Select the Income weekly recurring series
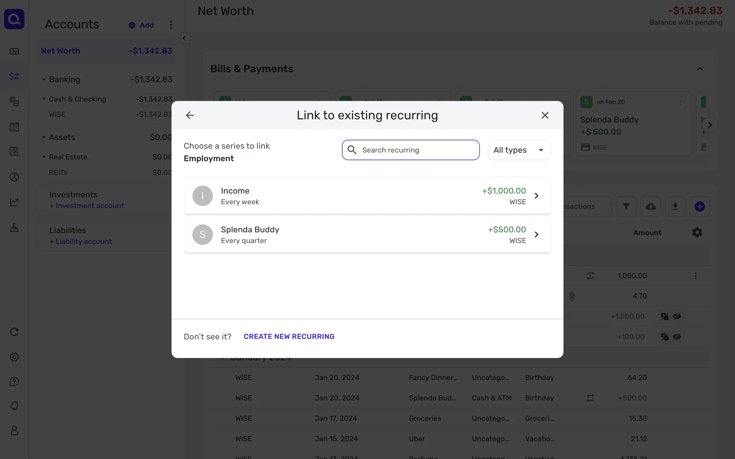This screenshot has width=735, height=459. [367, 196]
